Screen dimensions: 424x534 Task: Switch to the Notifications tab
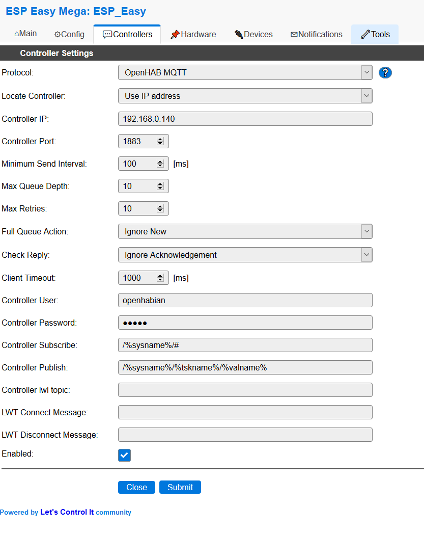click(x=316, y=34)
